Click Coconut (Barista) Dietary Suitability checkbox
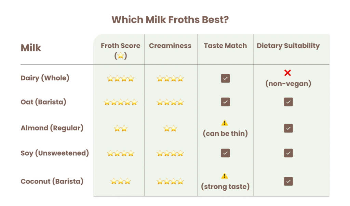Image resolution: width=350 pixels, height=206 pixels. coord(288,181)
